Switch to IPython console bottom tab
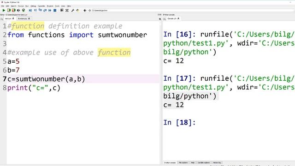This screenshot has width=295, height=166. [170, 163]
